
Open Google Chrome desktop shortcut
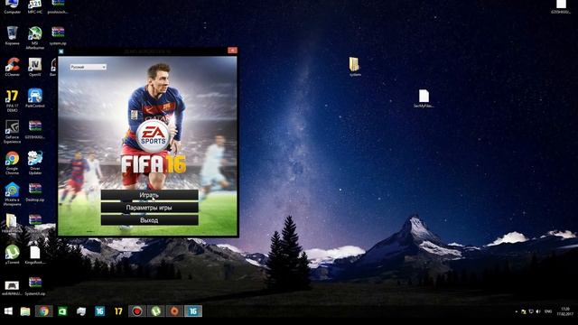tap(12, 162)
